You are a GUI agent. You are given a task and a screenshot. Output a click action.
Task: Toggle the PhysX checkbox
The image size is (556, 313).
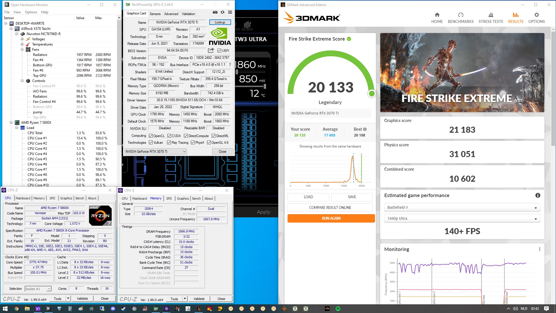[193, 143]
